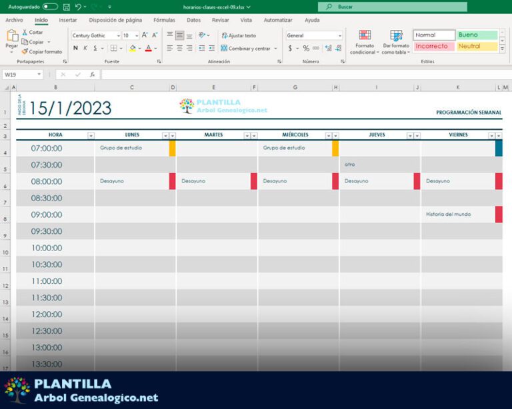Click the Buscar search field

[393, 7]
